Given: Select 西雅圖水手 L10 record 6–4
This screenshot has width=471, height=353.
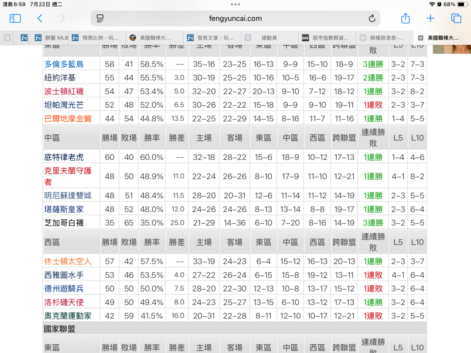Looking at the screenshot, I should [x=417, y=275].
